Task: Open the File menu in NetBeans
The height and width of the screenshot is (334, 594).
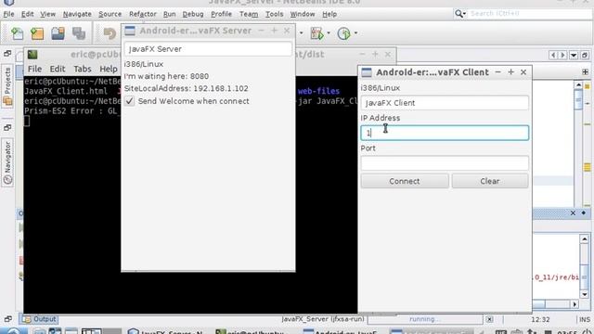Action: pyautogui.click(x=8, y=14)
